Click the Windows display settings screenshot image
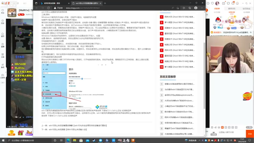Screen dimensions: 254x143 click(x=75, y=86)
